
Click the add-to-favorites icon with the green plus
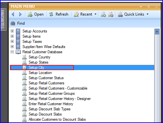point(103,14)
